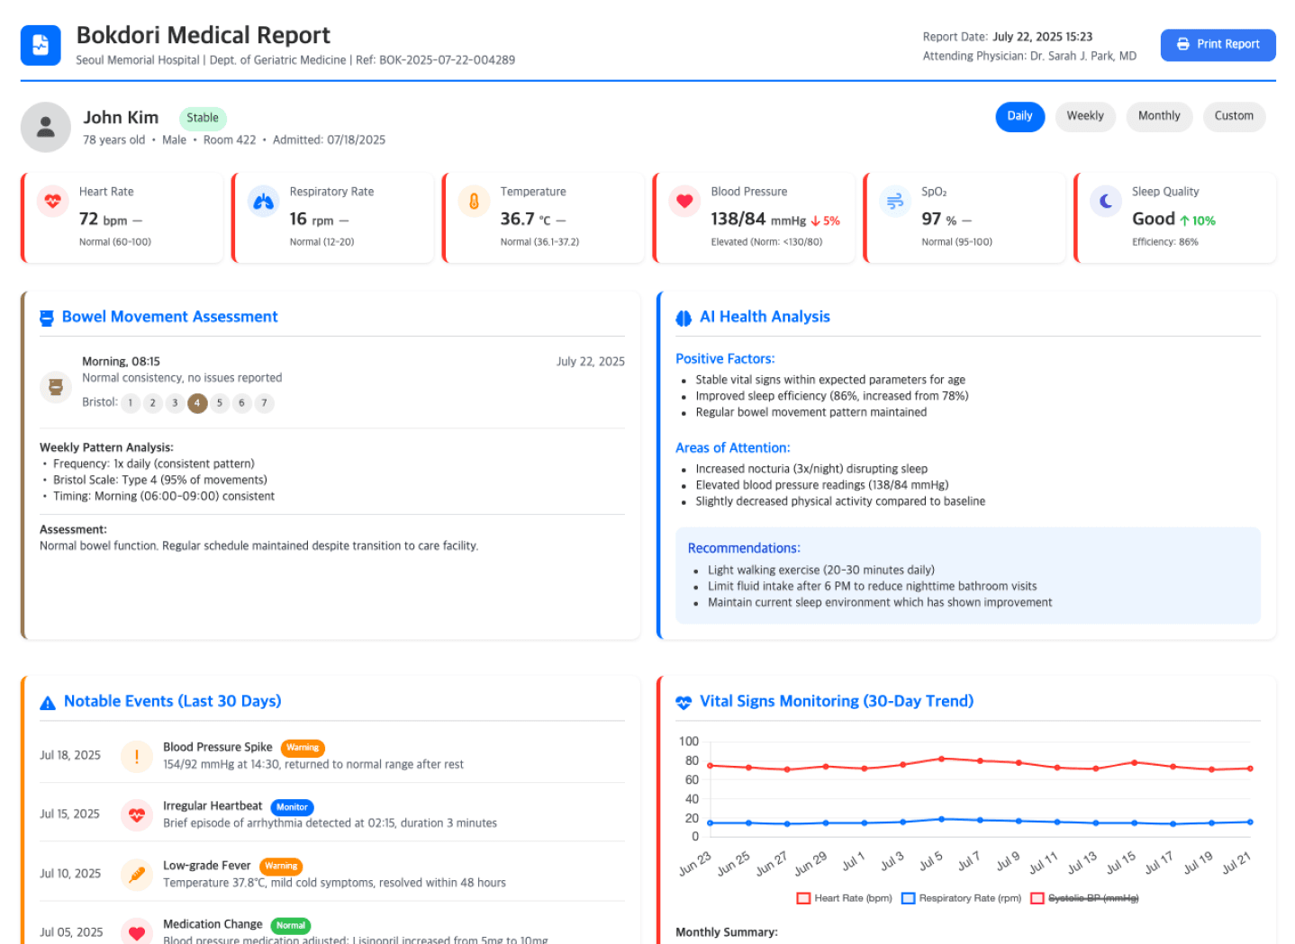Click the Ref: BOK-2025-07-22-004289 text
This screenshot has width=1295, height=944.
click(435, 60)
